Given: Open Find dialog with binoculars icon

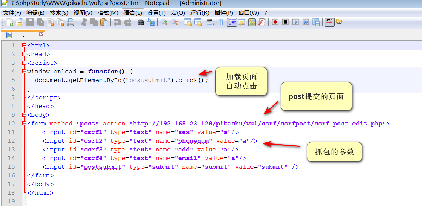Looking at the screenshot, I should 141,23.
